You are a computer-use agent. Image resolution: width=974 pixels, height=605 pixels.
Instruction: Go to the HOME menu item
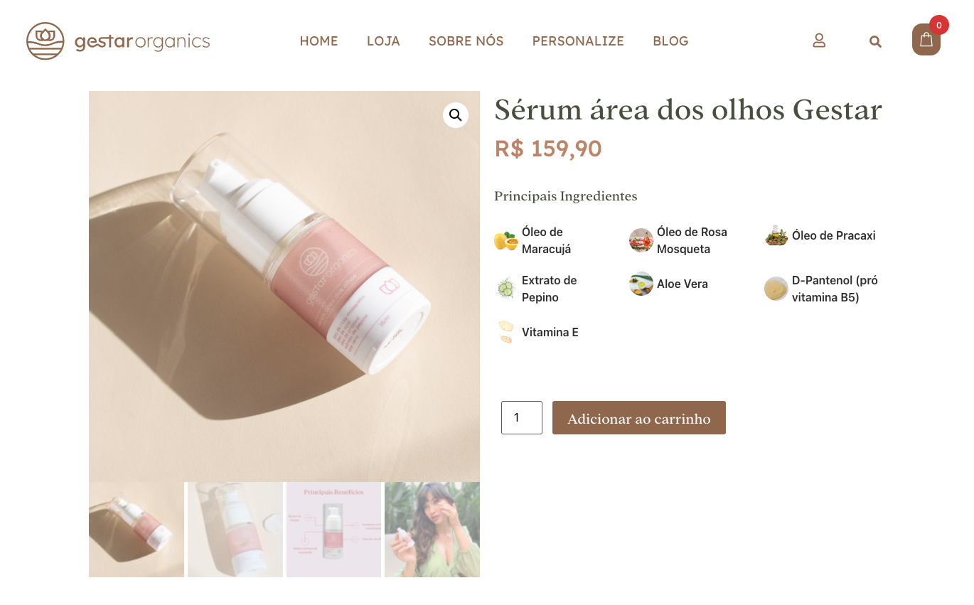pyautogui.click(x=319, y=41)
